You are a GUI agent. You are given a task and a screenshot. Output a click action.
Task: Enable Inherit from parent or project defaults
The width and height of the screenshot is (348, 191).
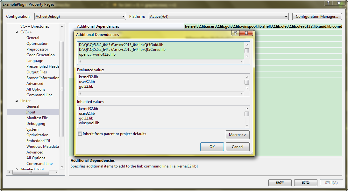(x=80, y=133)
